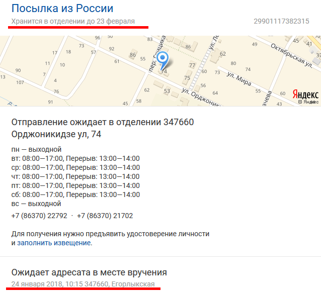
Task: Click 'Ожидает адресата в месте вручения' status
Action: click(x=89, y=272)
